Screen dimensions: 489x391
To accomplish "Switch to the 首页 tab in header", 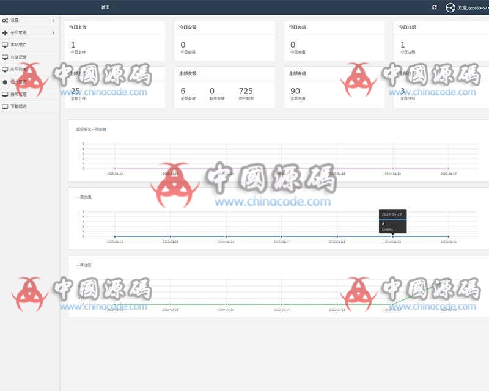I will 106,7.
